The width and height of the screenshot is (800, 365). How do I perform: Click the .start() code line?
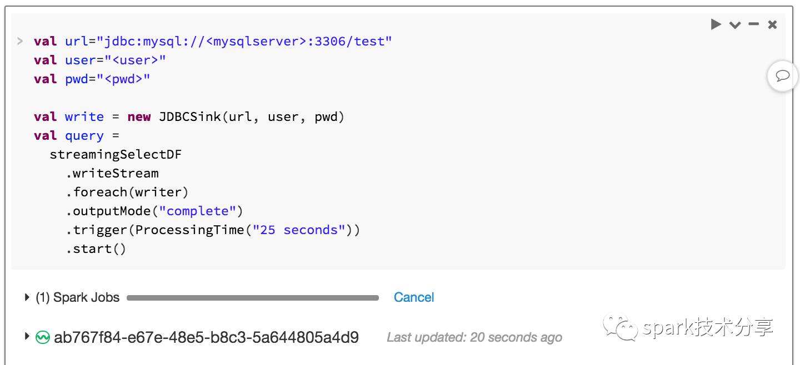96,249
